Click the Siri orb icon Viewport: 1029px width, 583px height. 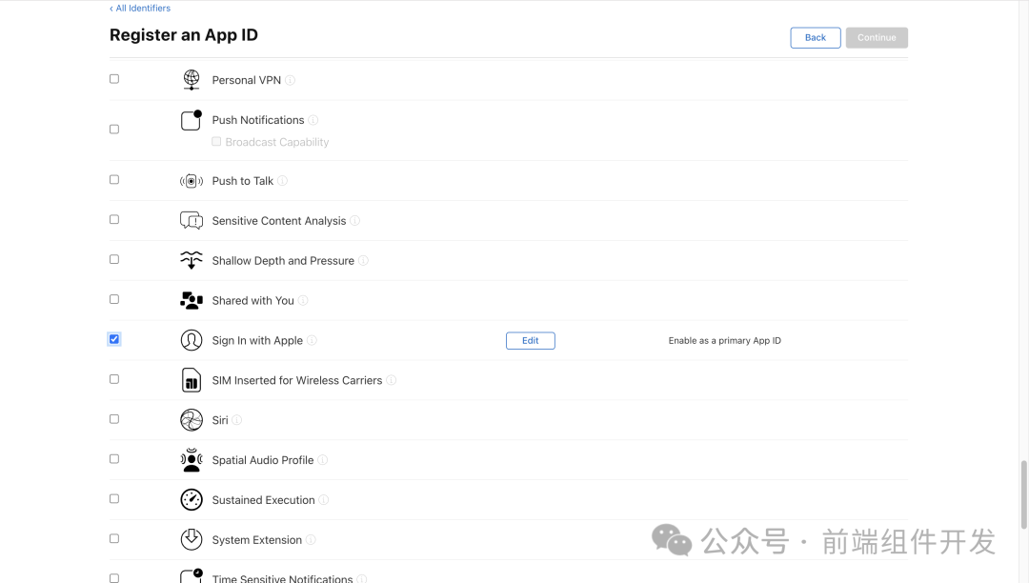(191, 420)
